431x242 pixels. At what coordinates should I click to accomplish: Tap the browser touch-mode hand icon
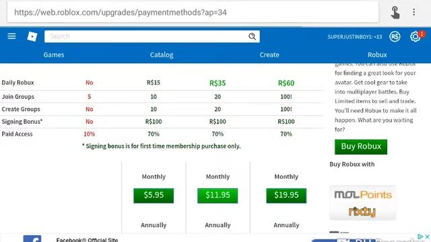395,12
